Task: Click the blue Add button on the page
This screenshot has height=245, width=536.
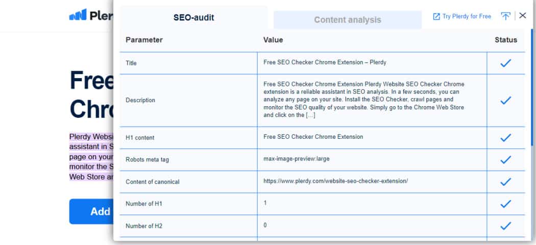Action: tap(91, 211)
